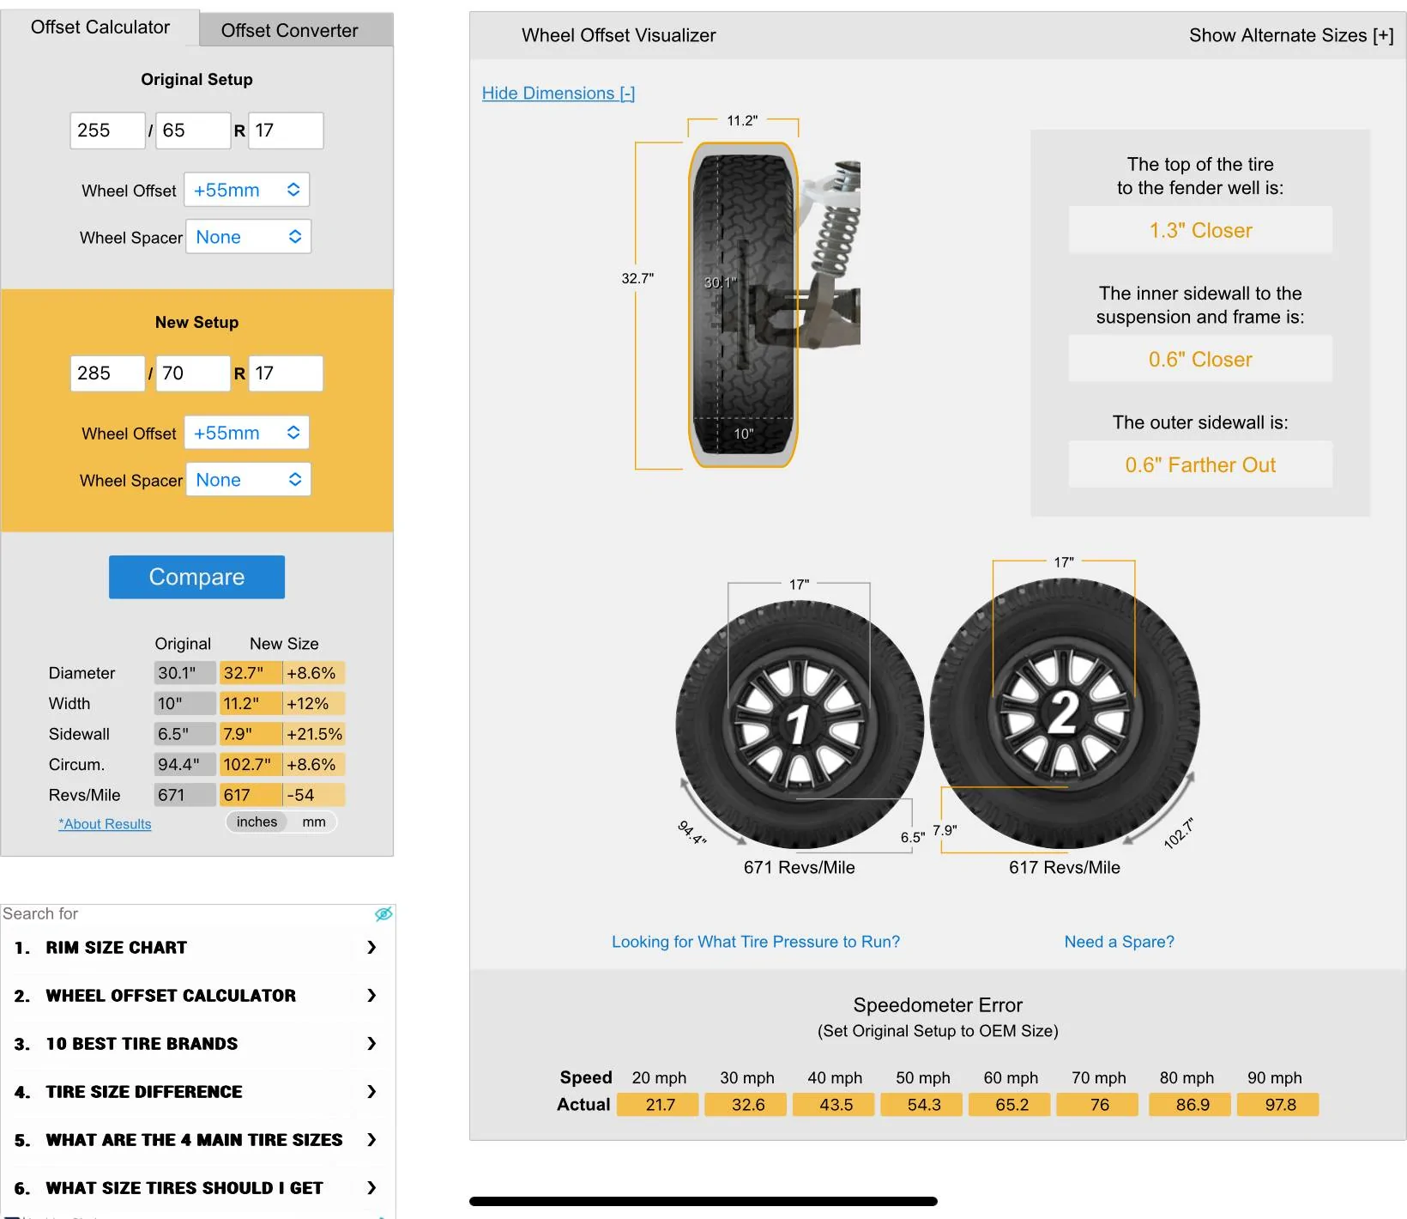Click the horizontal scrollbar at bottom
The image size is (1407, 1219).
pos(703,1202)
